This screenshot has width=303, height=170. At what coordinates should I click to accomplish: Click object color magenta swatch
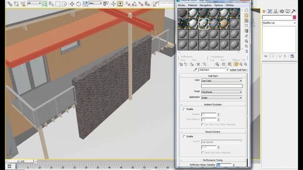pyautogui.click(x=294, y=17)
